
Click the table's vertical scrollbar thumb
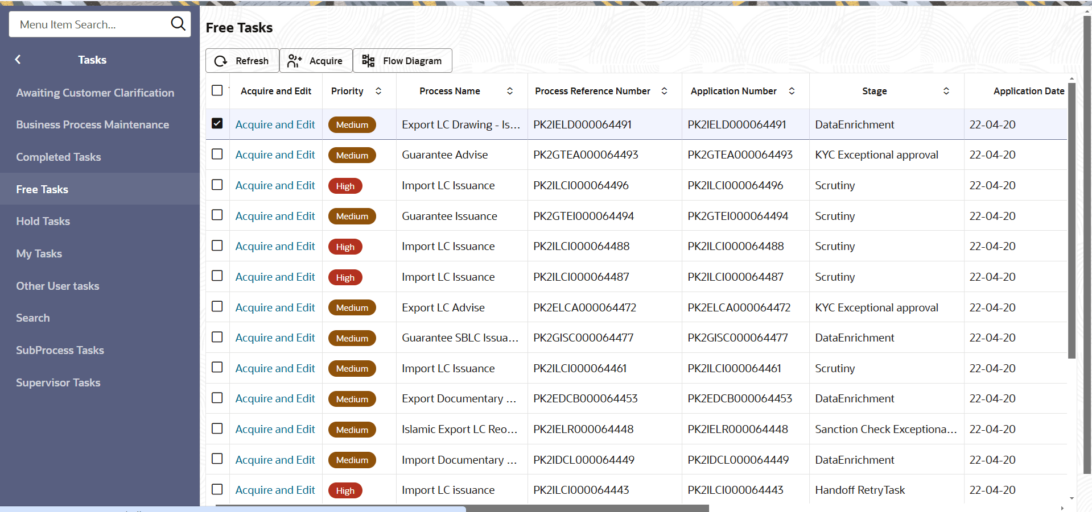[x=1072, y=220]
